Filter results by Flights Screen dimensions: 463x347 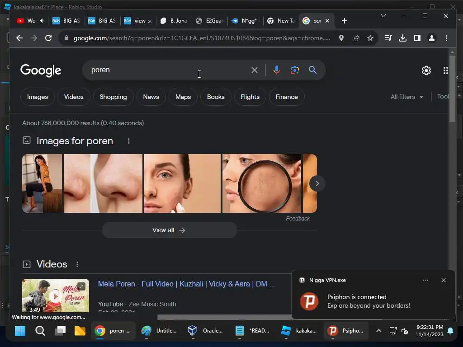pos(250,97)
